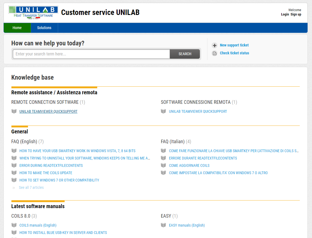Click book icon beside Come fare funzionare la chiave USB
Viewport: 312px width, 238px height.
tap(163, 151)
